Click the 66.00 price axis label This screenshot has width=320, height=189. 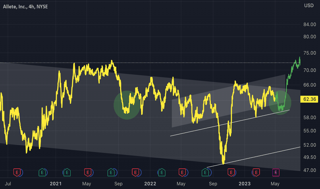click(310, 85)
